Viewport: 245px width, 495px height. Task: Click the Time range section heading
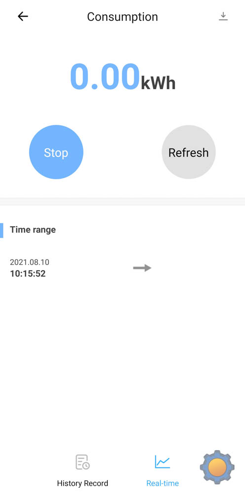click(33, 230)
